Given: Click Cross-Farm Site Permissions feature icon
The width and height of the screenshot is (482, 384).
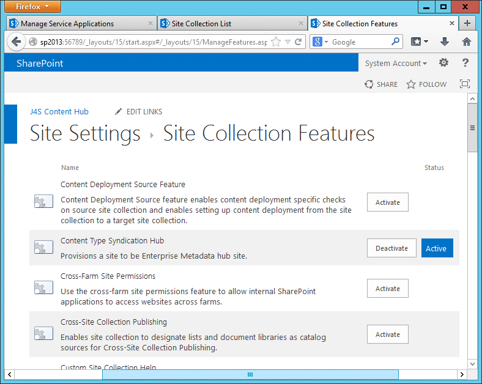Looking at the screenshot, I should click(x=43, y=287).
